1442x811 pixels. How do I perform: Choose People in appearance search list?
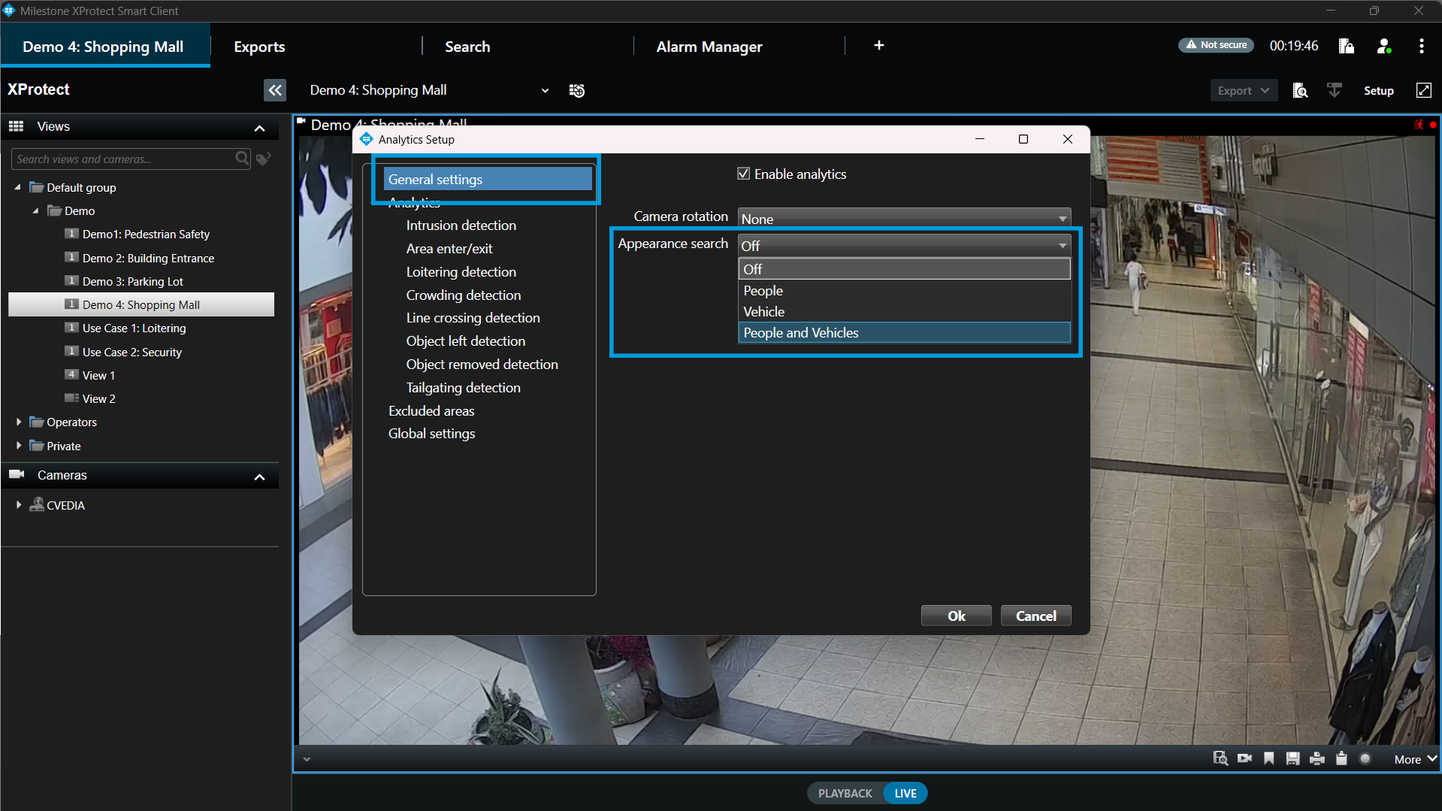tap(905, 290)
